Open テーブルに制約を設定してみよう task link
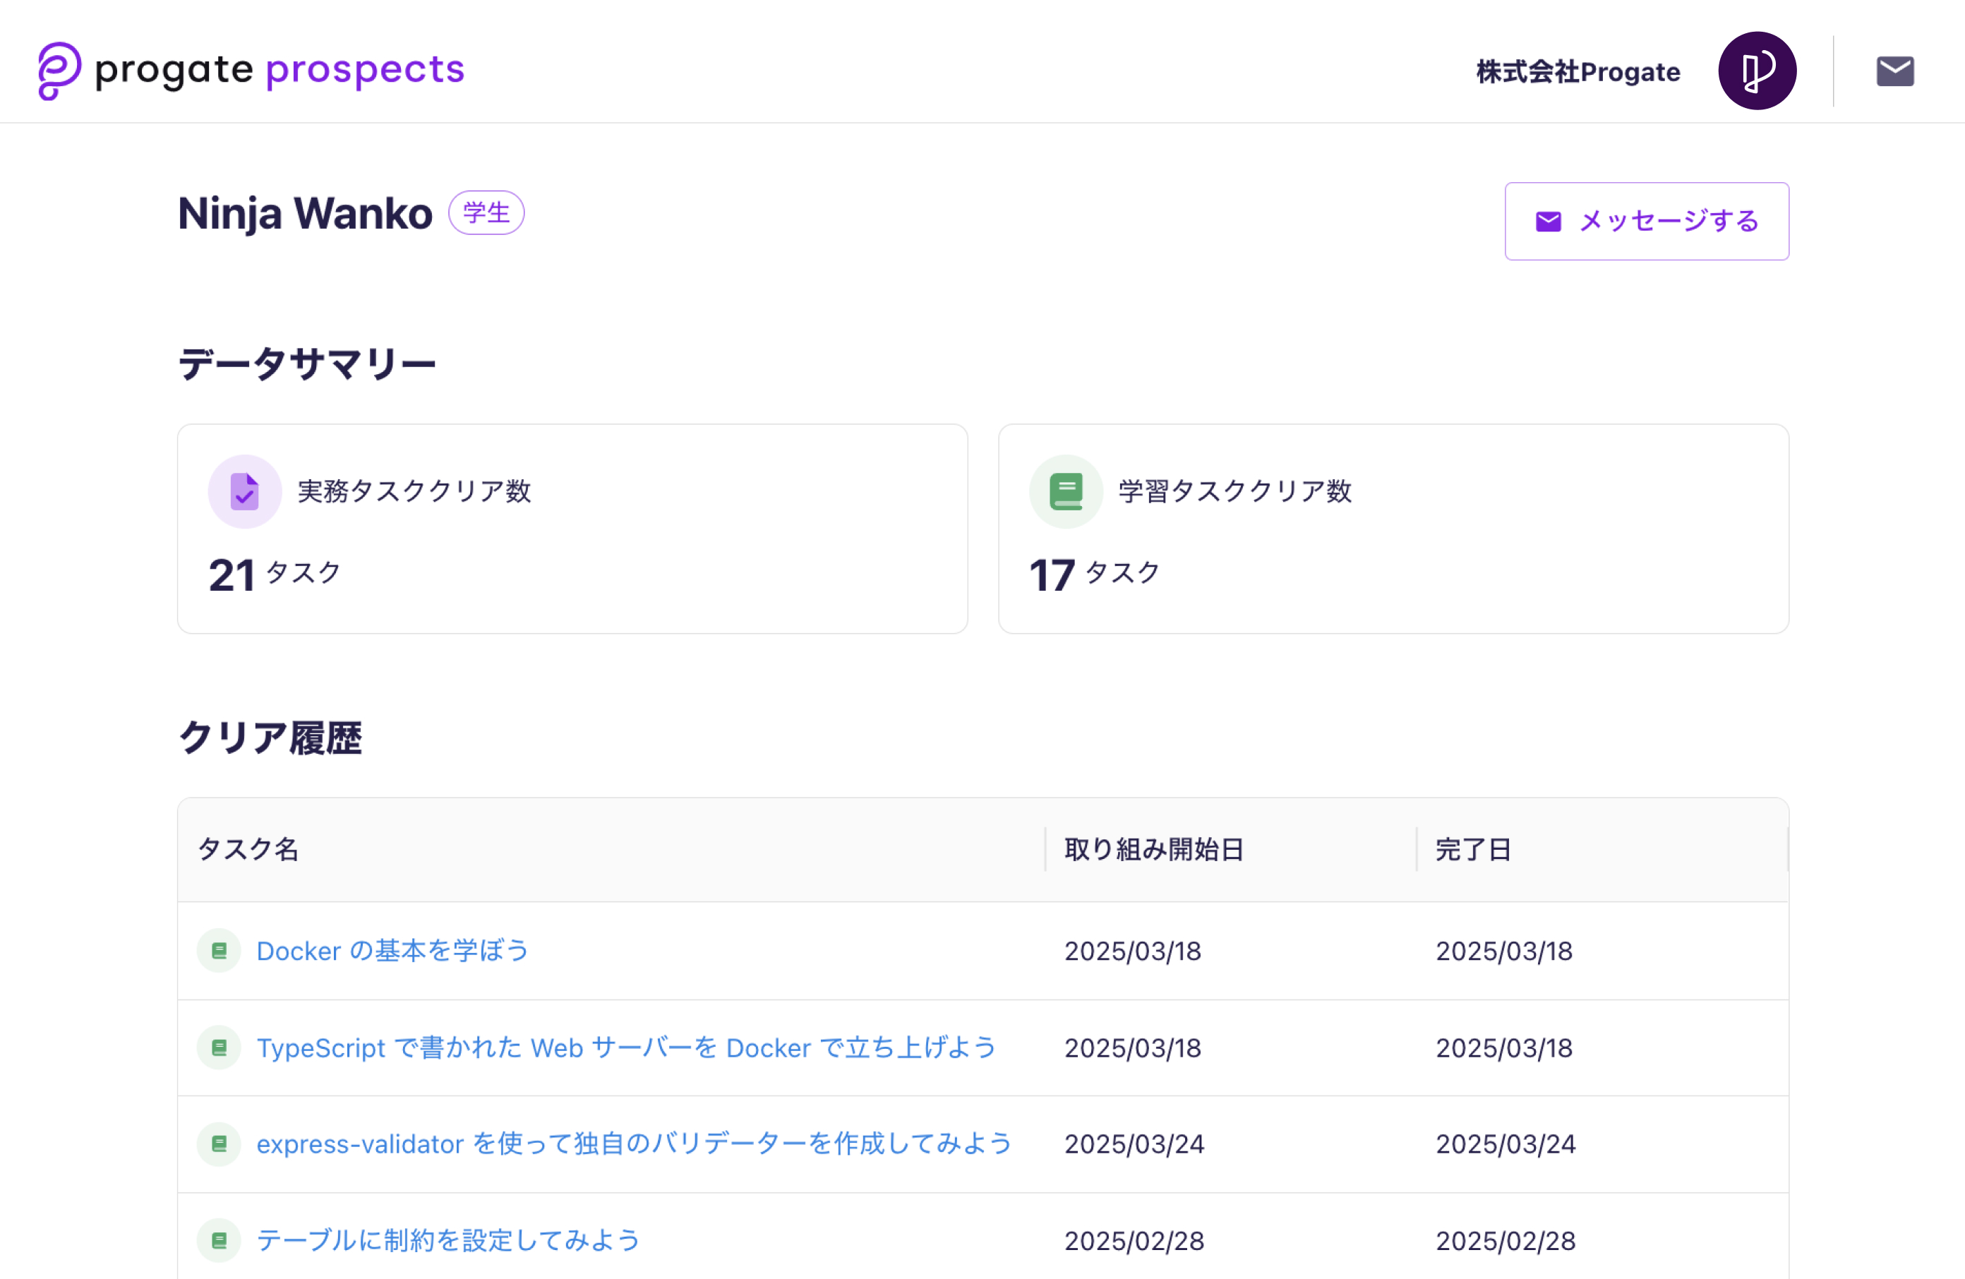 tap(447, 1241)
